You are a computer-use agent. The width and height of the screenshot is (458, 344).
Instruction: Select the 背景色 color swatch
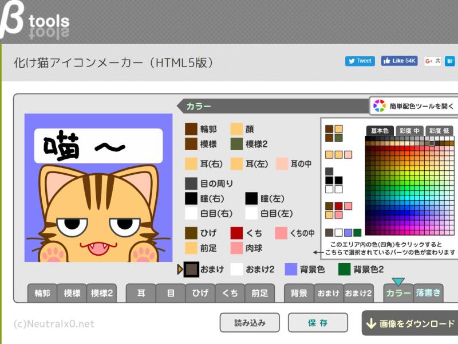click(291, 269)
